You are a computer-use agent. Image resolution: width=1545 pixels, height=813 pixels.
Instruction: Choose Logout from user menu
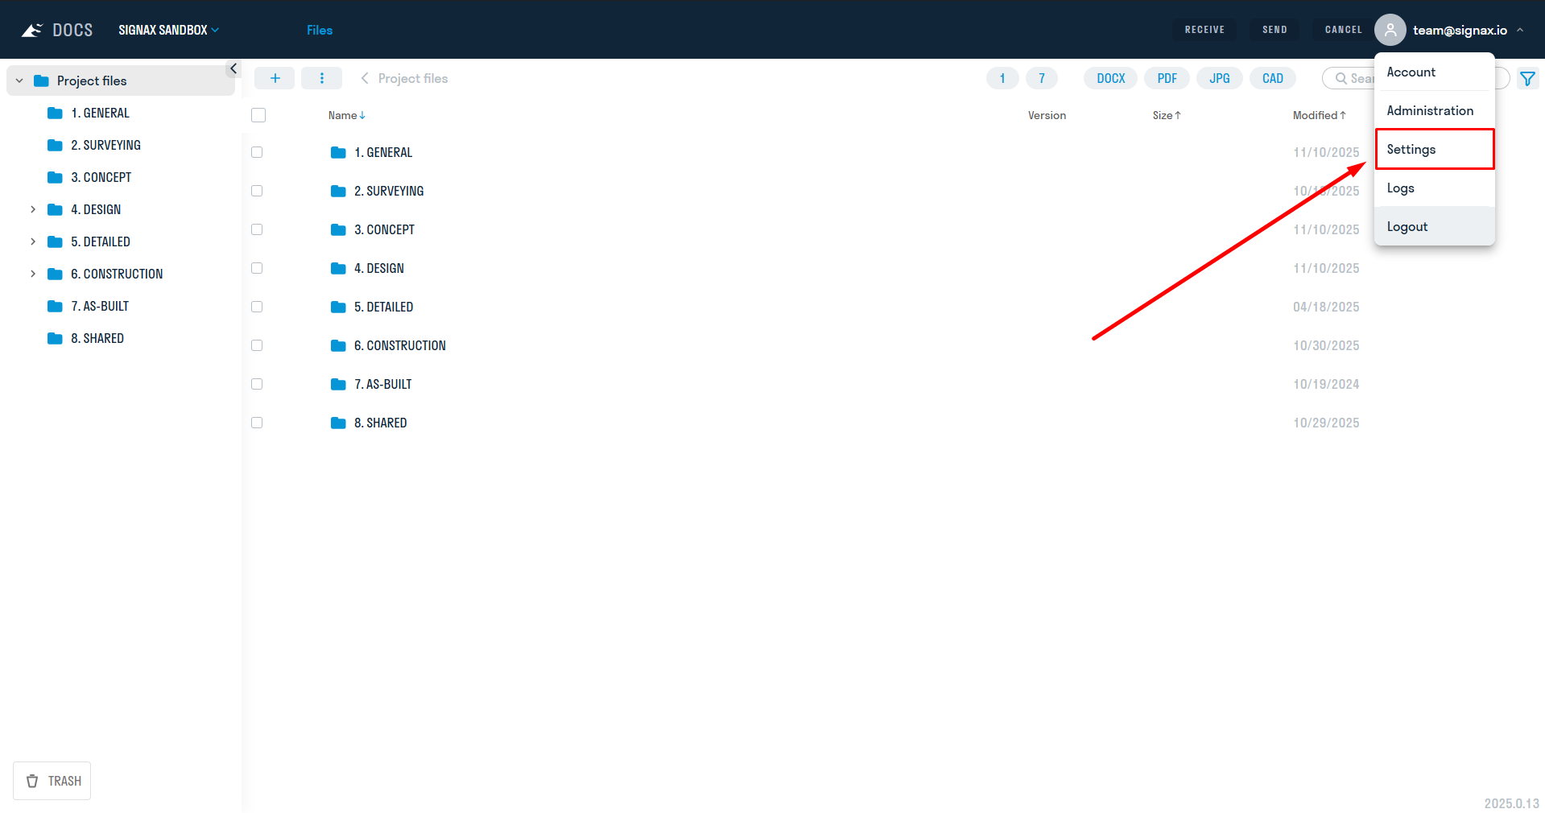(x=1435, y=226)
